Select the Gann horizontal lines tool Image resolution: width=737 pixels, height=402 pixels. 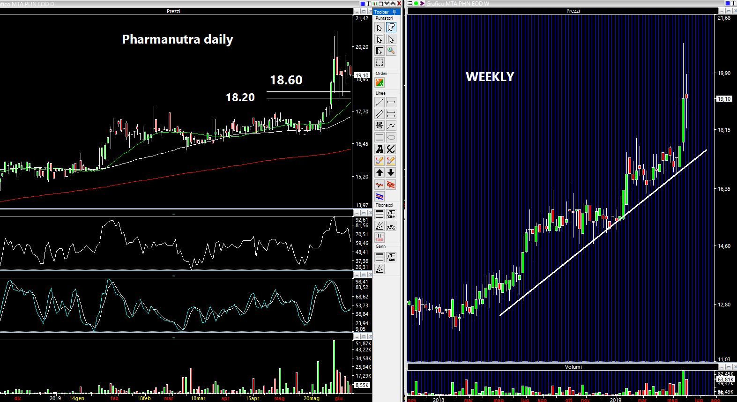380,257
